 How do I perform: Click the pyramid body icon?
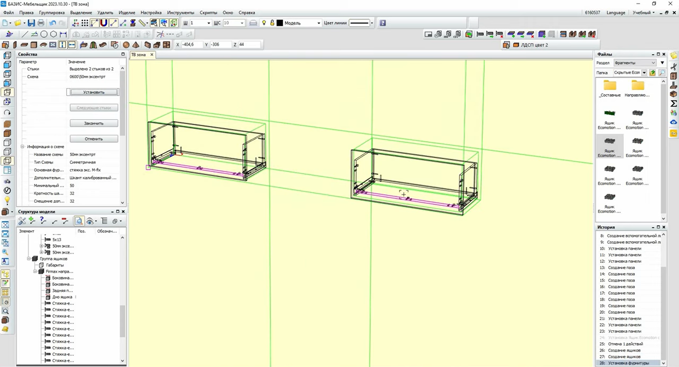pos(136,45)
